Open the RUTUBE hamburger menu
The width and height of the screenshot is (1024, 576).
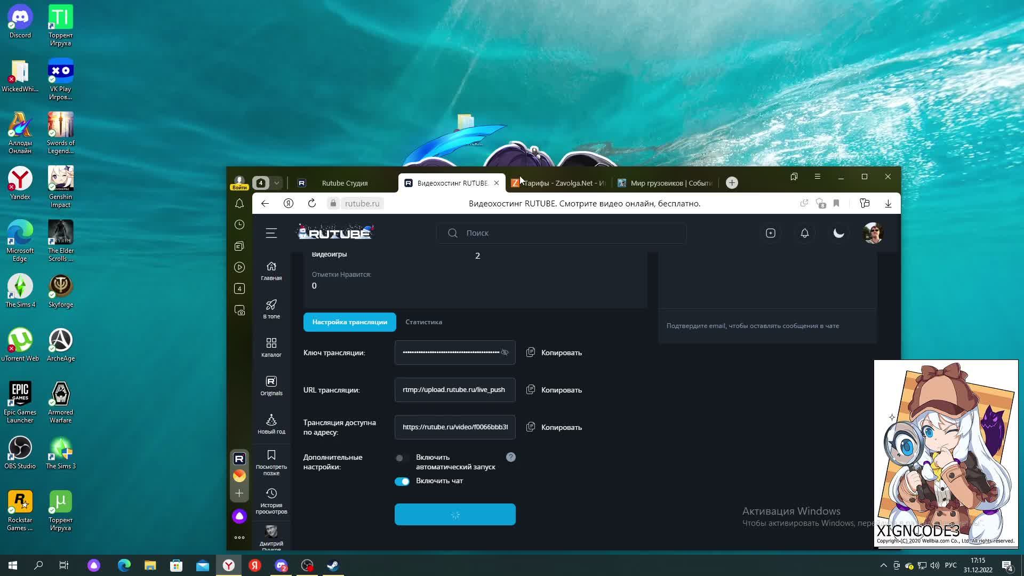pos(271,233)
